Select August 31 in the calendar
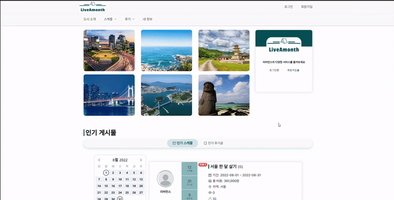 [x=120, y=199]
